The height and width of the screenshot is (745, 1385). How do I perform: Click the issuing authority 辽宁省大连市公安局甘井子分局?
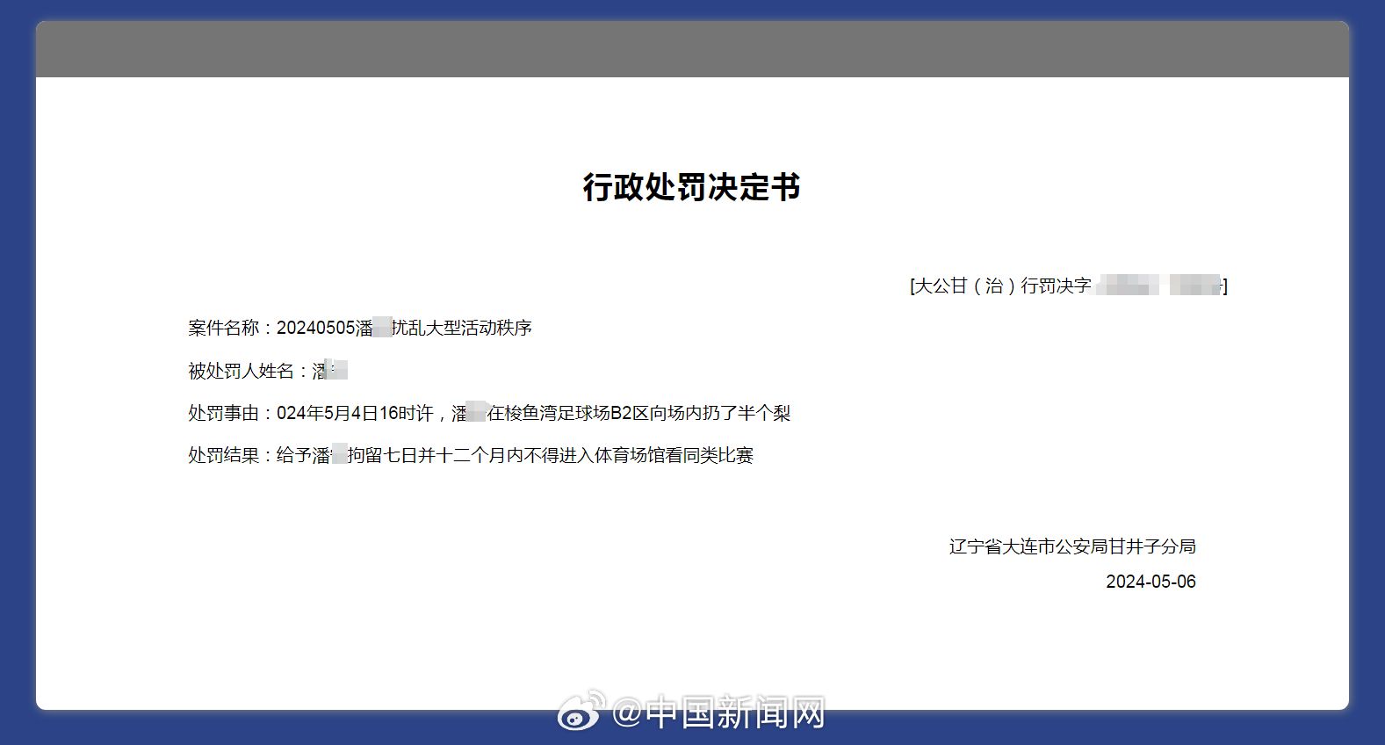(x=1072, y=546)
